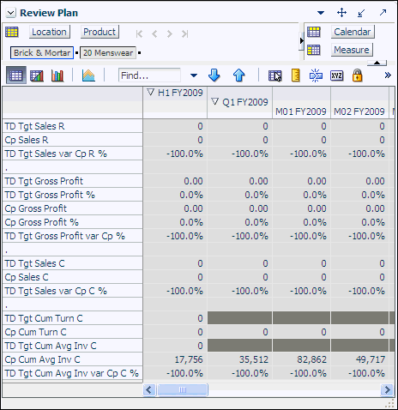Go to first page position

point(139,34)
